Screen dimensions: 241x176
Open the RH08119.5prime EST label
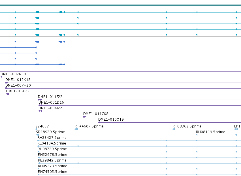pyautogui.click(x=210, y=132)
